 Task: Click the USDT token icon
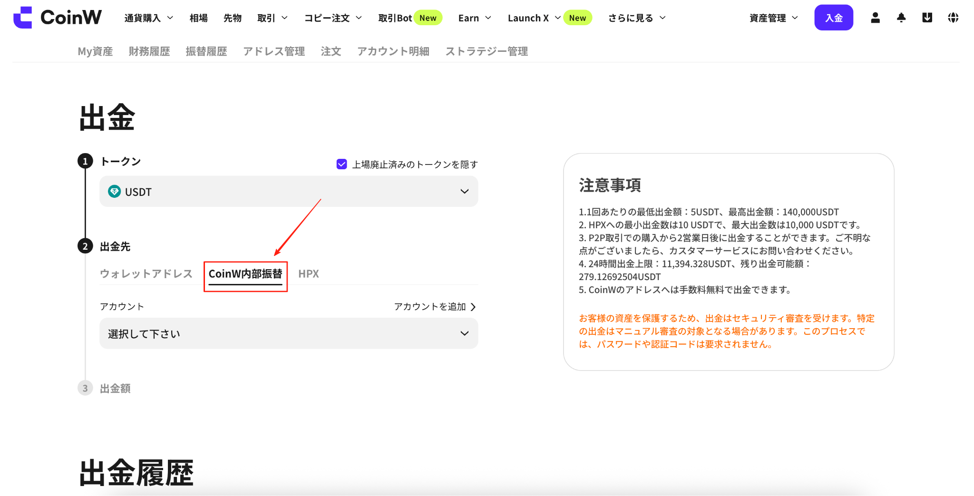(114, 192)
